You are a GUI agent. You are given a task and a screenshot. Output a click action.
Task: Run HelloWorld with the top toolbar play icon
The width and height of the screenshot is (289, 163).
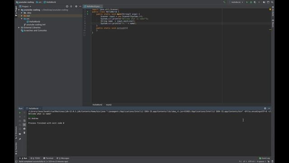pos(247,2)
